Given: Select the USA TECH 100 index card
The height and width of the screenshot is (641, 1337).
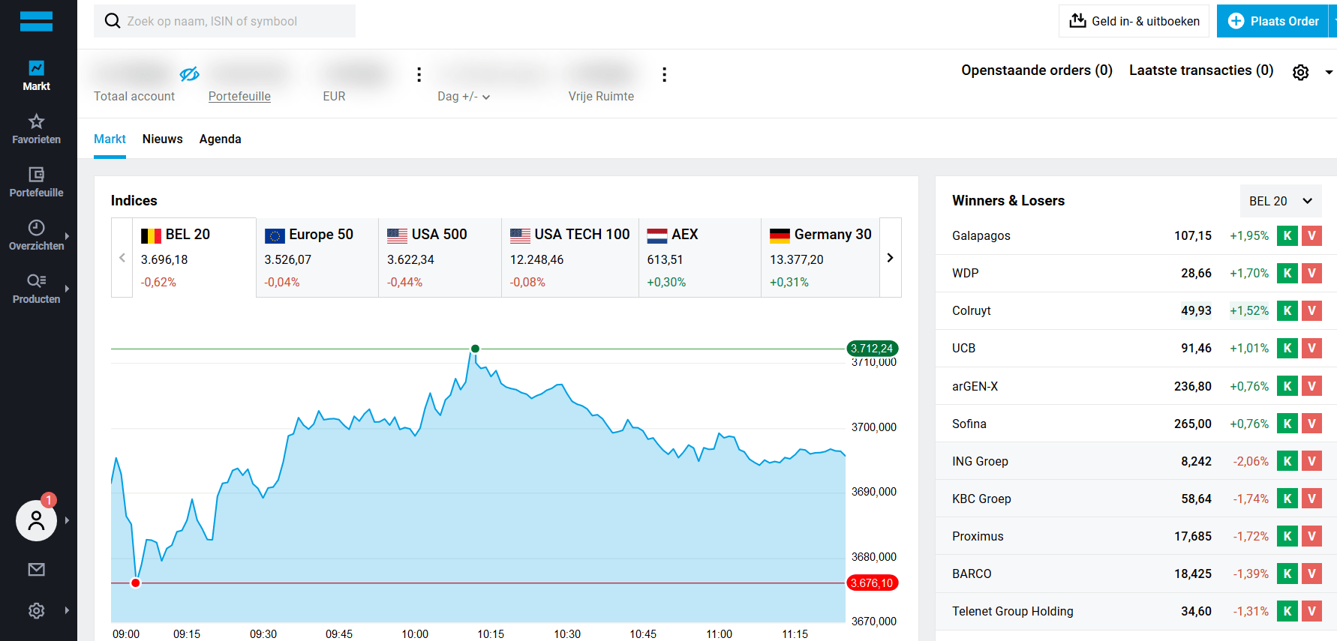Looking at the screenshot, I should tap(570, 258).
